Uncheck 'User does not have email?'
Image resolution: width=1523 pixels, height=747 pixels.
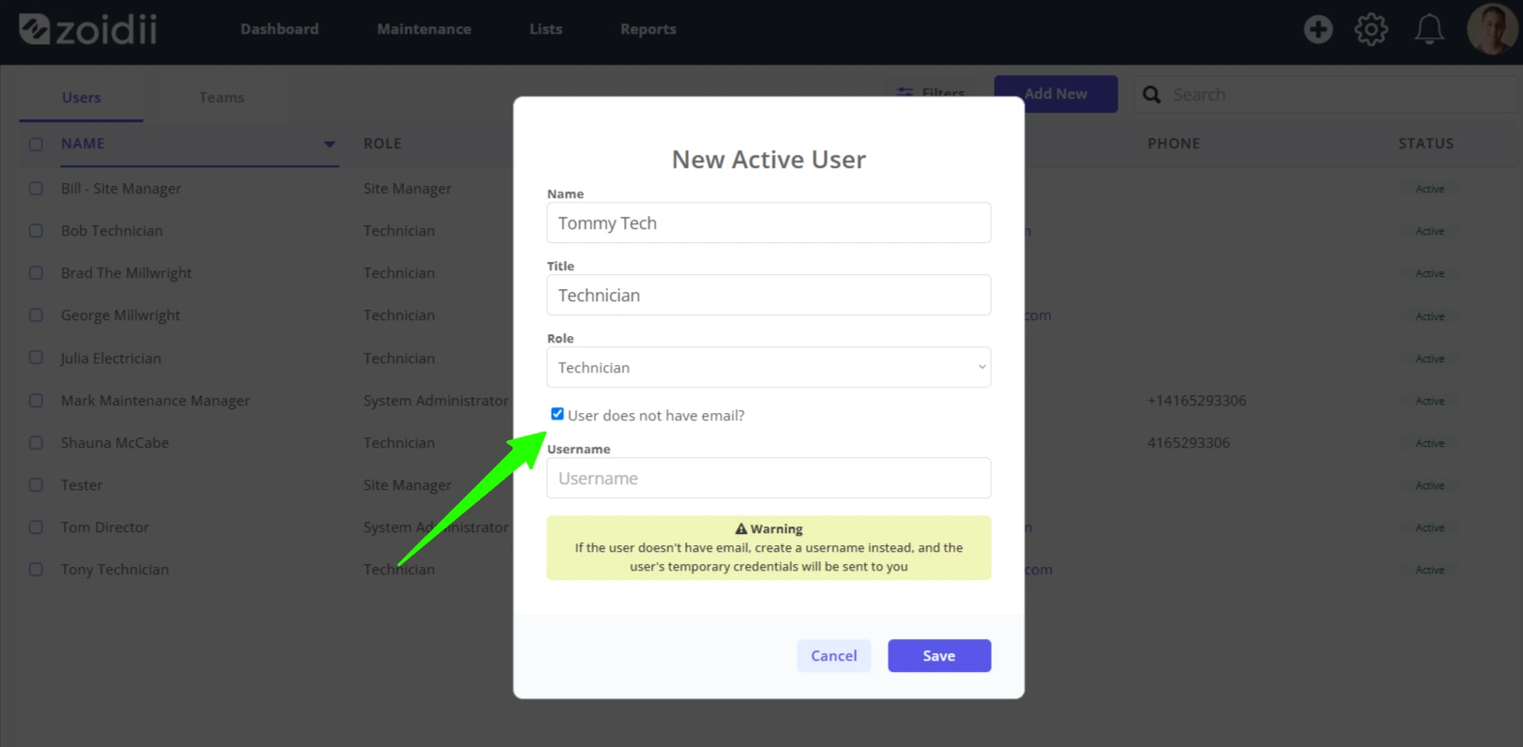tap(557, 414)
